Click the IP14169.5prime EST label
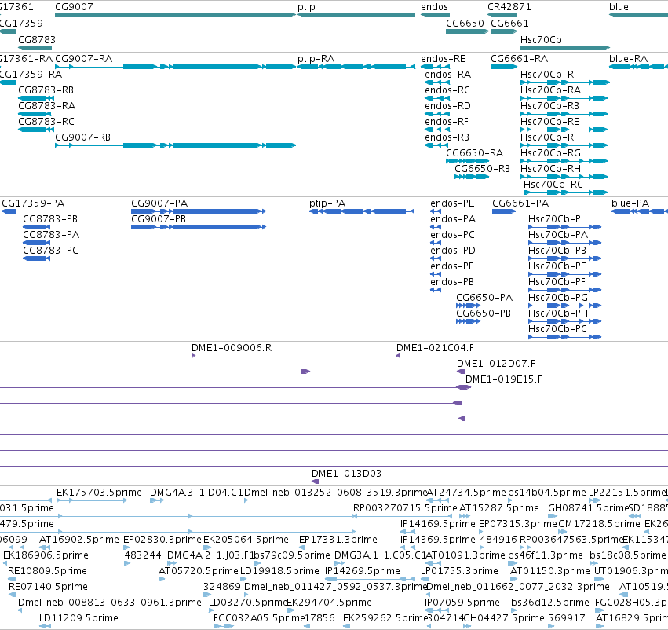The height and width of the screenshot is (630, 668). [x=437, y=523]
